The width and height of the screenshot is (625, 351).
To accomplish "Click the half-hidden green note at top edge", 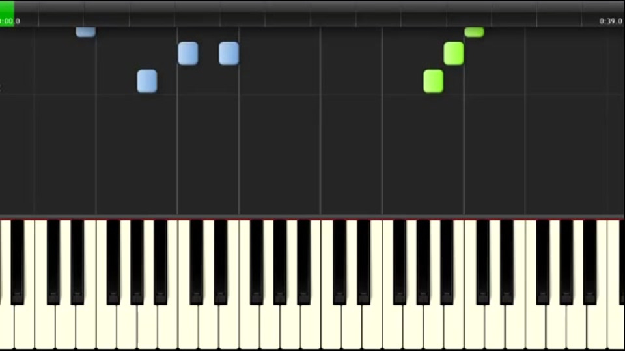I will pyautogui.click(x=475, y=32).
